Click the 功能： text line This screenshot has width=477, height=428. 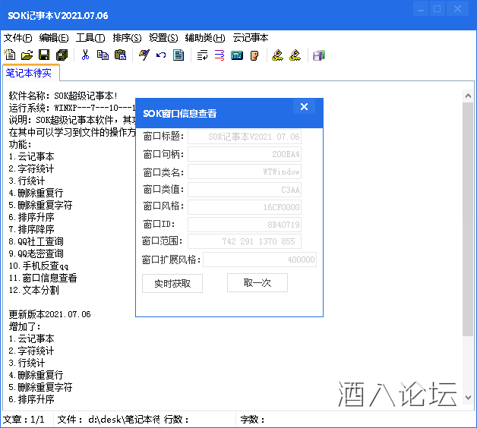click(x=20, y=144)
